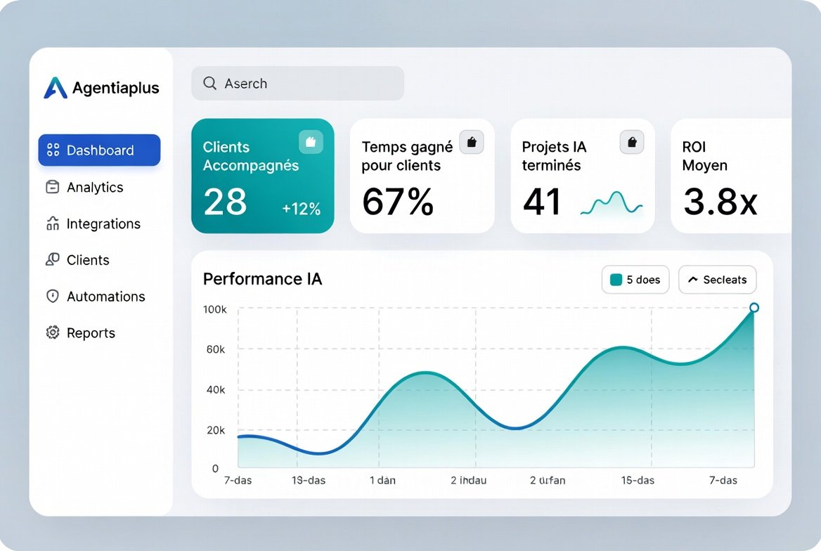Click the Agentiaplus logo icon
Viewport: 821px width, 551px height.
click(x=55, y=87)
